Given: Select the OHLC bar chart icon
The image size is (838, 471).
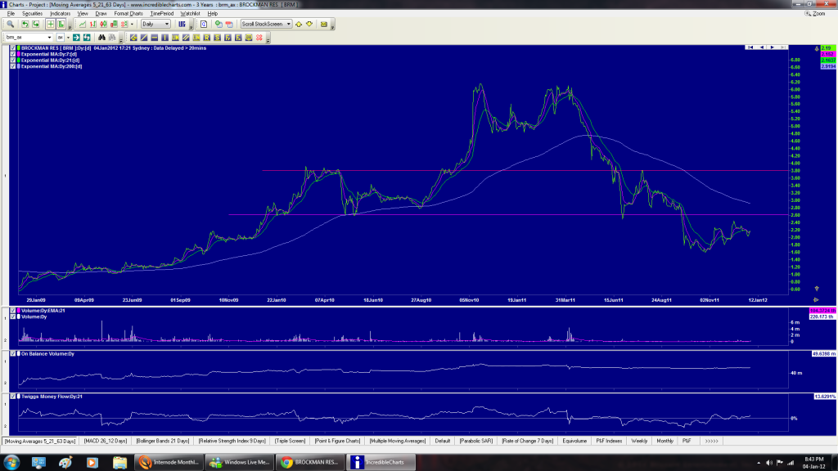Looking at the screenshot, I should (x=93, y=24).
